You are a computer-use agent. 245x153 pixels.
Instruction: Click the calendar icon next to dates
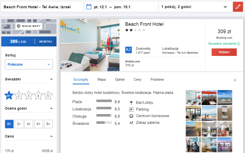tap(89, 7)
